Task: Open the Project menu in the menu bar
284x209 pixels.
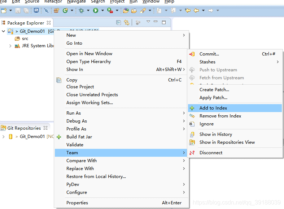Action: point(117,1)
